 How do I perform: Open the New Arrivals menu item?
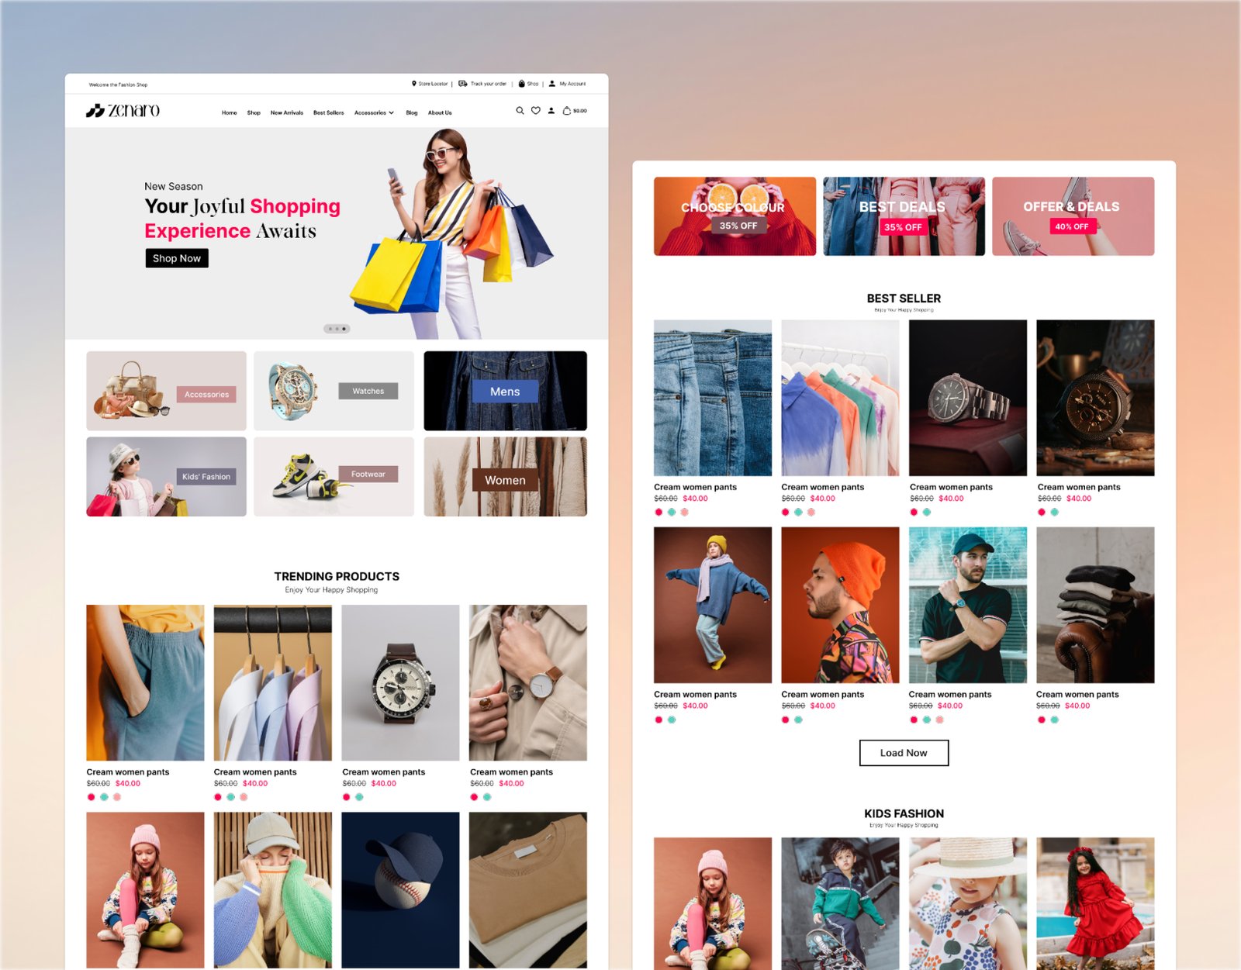286,112
